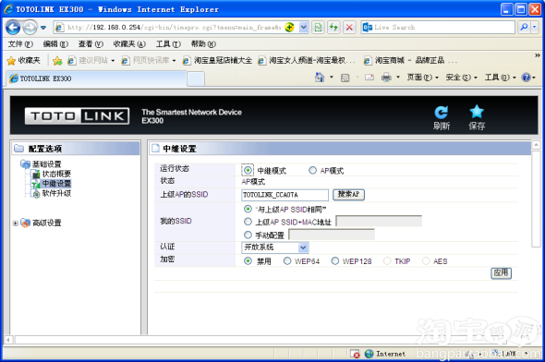Click the vertical scrollbar up arrow
The image size is (545, 362).
coord(536,145)
